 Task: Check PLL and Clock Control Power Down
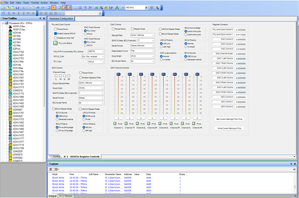56,29
